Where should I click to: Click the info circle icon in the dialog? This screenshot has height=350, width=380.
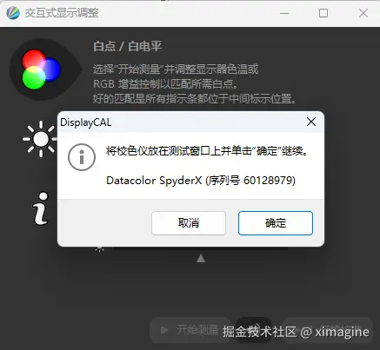pyautogui.click(x=82, y=157)
